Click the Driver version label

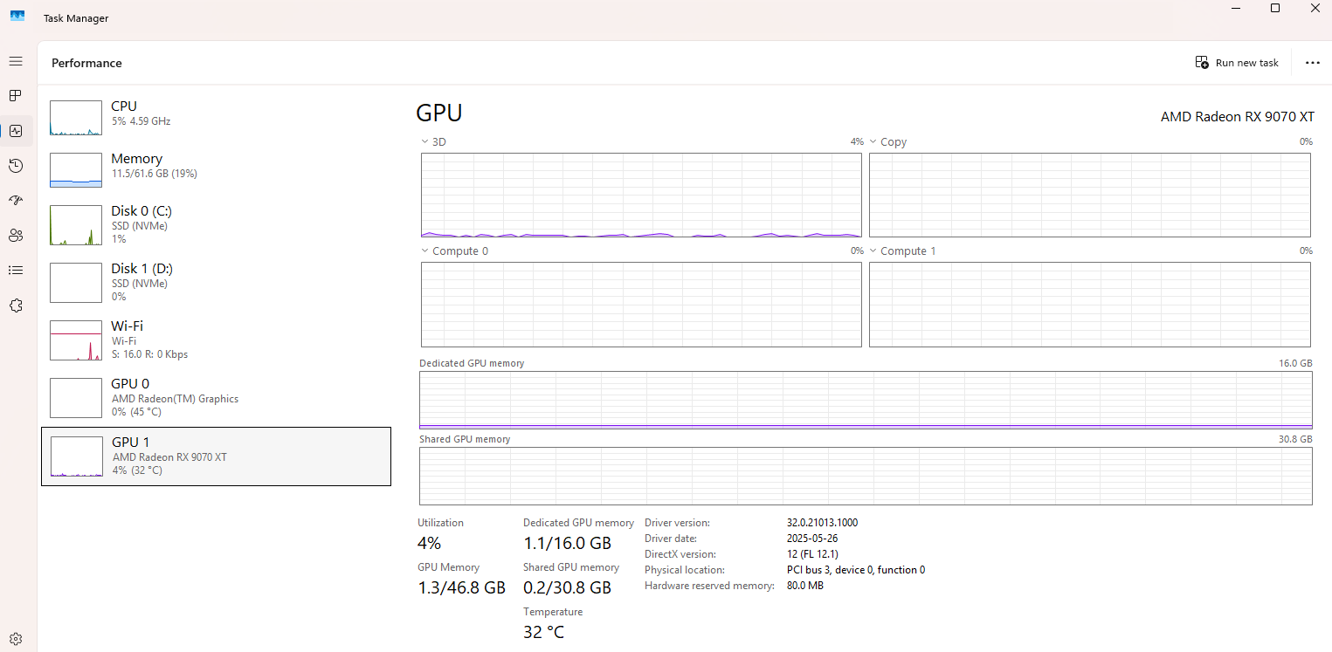coord(677,523)
